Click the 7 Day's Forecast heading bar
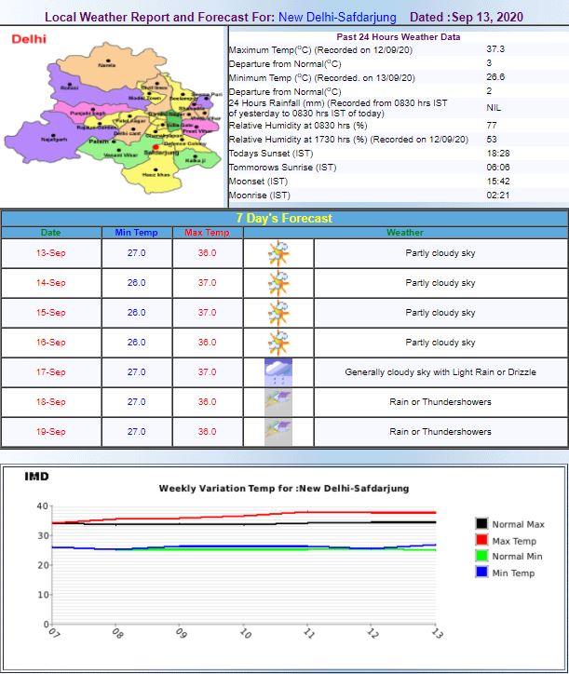This screenshot has height=674, width=569. [x=284, y=219]
